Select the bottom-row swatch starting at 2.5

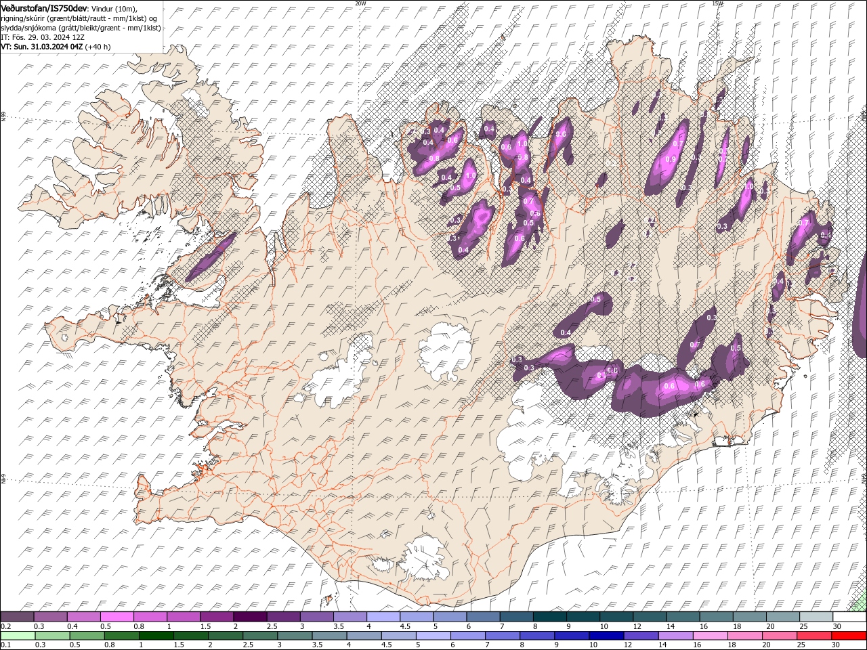[x=260, y=636]
